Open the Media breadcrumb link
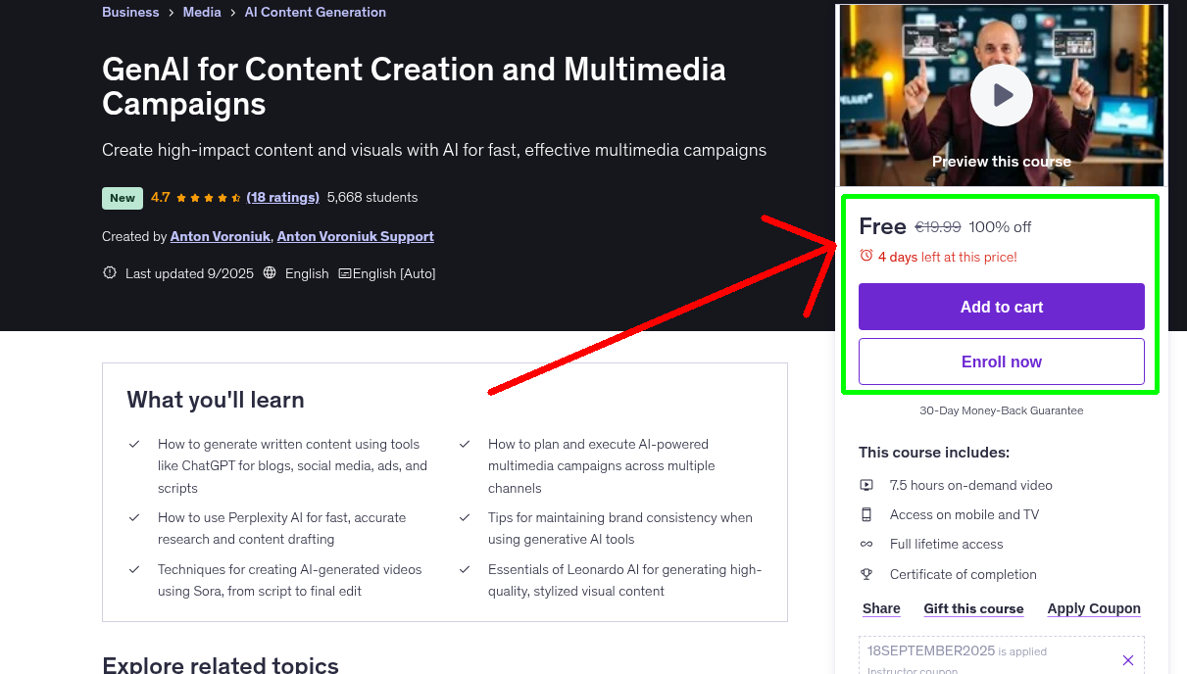1187x674 pixels. (x=201, y=12)
